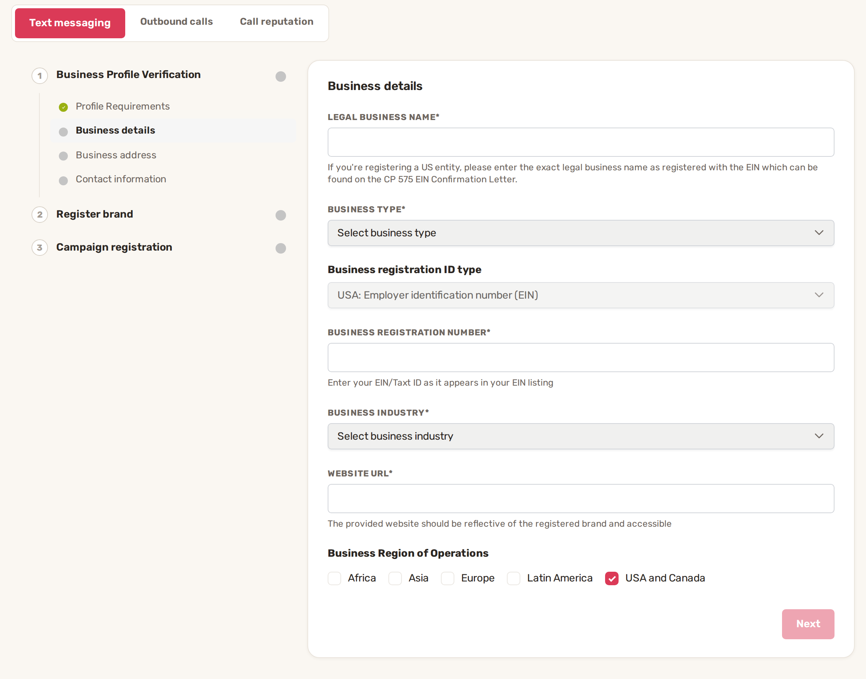Click the grey bullet beside Business details
866x679 pixels.
63,132
